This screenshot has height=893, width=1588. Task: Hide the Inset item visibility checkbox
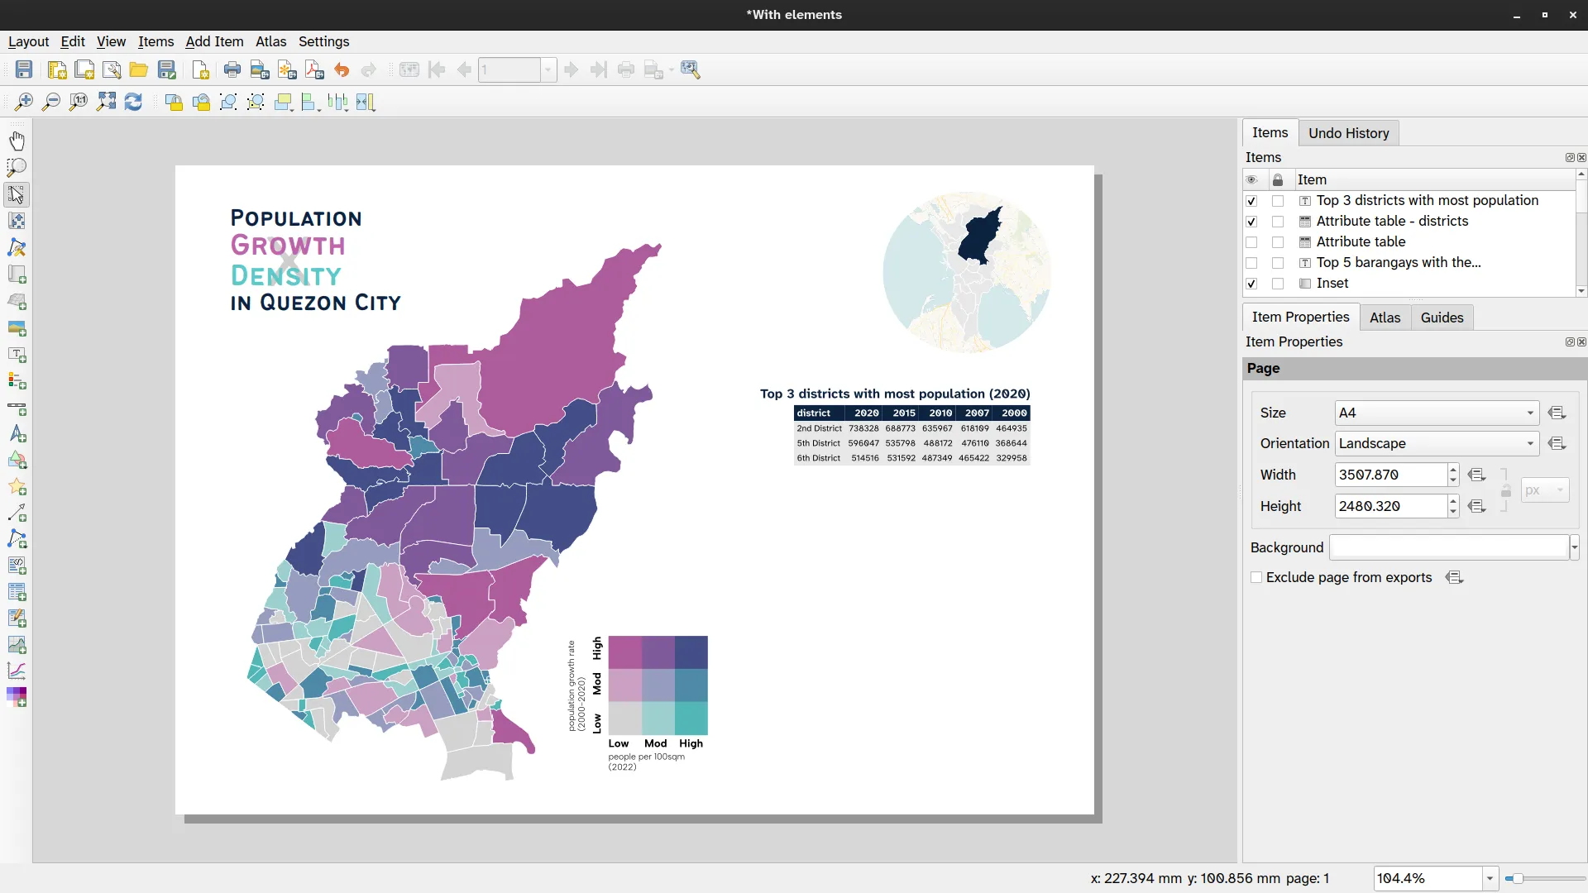tap(1251, 284)
